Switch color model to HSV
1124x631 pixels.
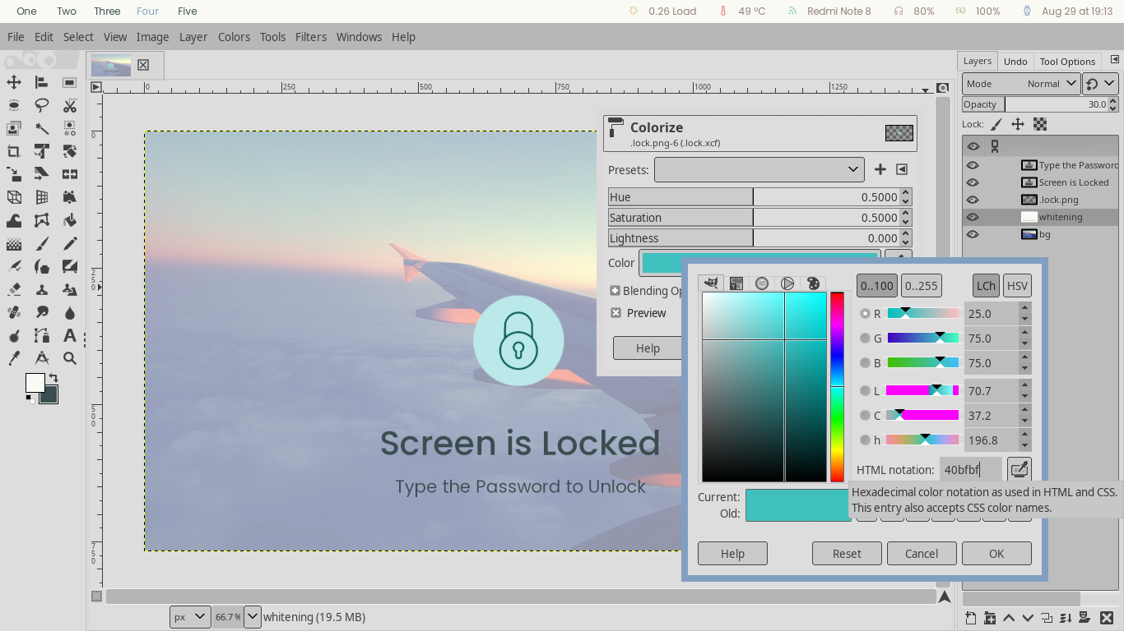[1017, 286]
